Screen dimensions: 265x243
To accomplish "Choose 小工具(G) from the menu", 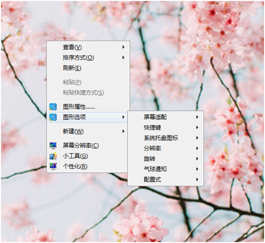I will coord(88,156).
